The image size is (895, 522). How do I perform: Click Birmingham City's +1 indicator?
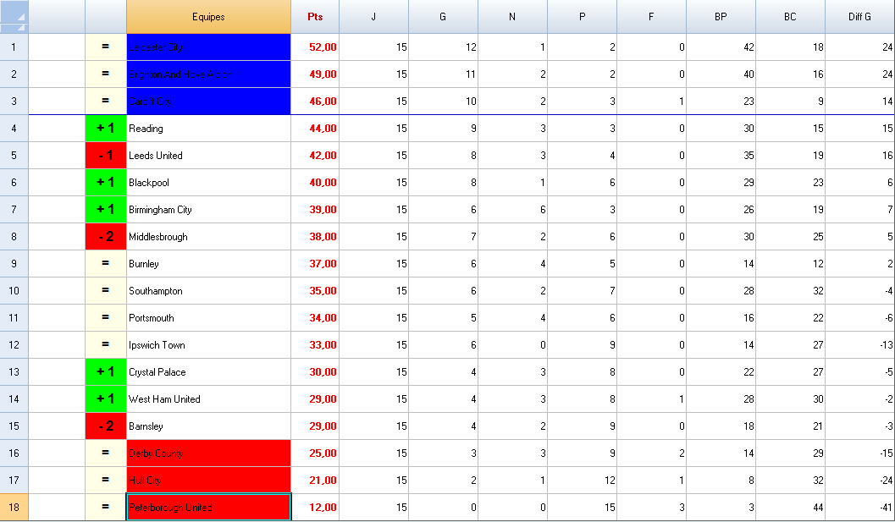[x=106, y=209]
